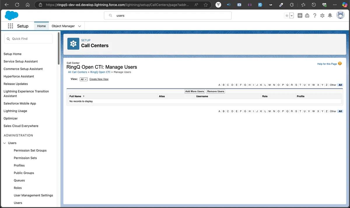Open Queues under Users

(19, 180)
